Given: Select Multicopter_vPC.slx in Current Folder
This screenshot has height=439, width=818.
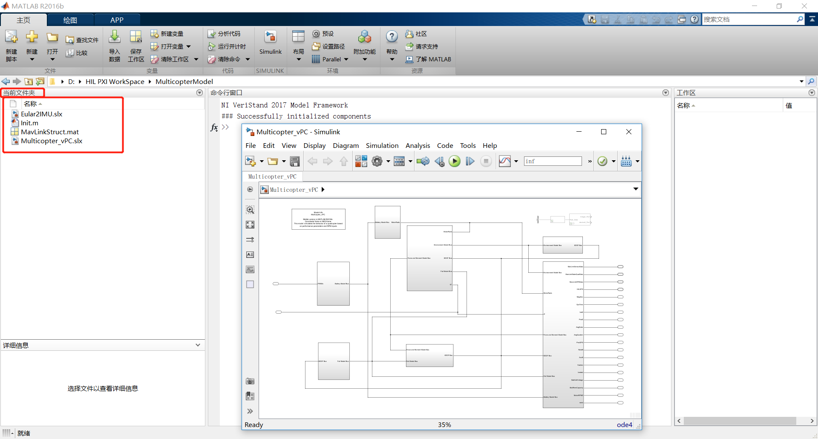Looking at the screenshot, I should (51, 141).
